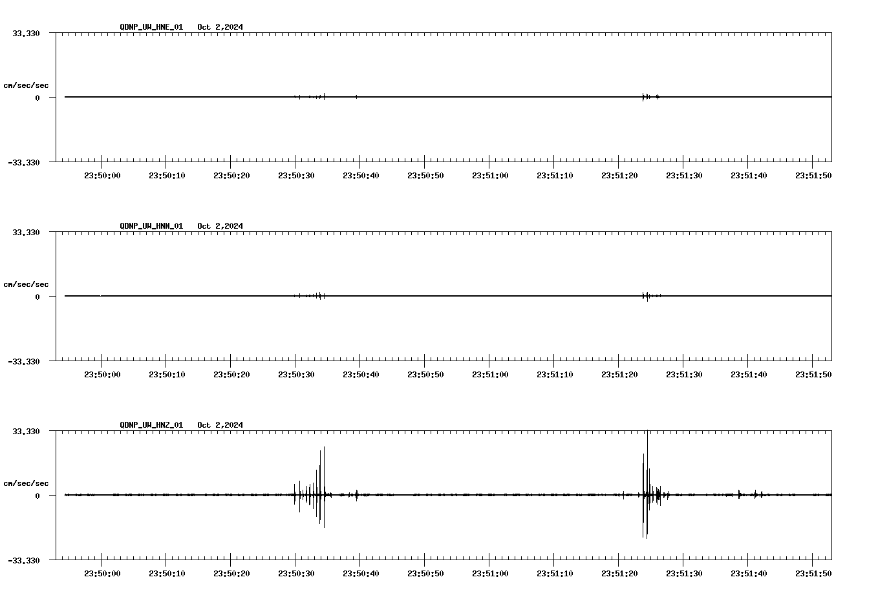Click the 23:51:20 time label on HNZ plot
This screenshot has height=597, width=878.
(619, 574)
